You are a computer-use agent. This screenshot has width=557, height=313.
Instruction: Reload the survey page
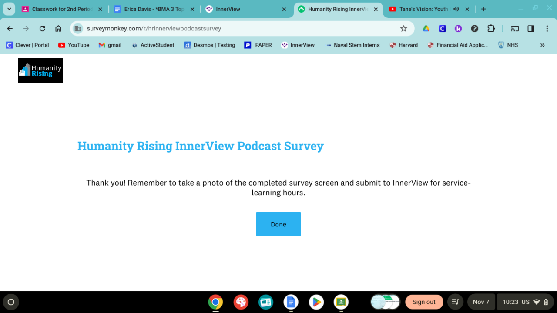[42, 29]
